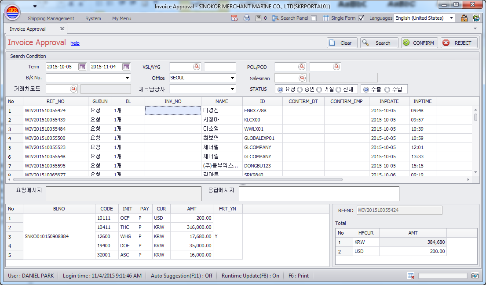This screenshot has width=486, height=285.
Task: Click the padlock icon in top toolbar
Action: click(464, 18)
